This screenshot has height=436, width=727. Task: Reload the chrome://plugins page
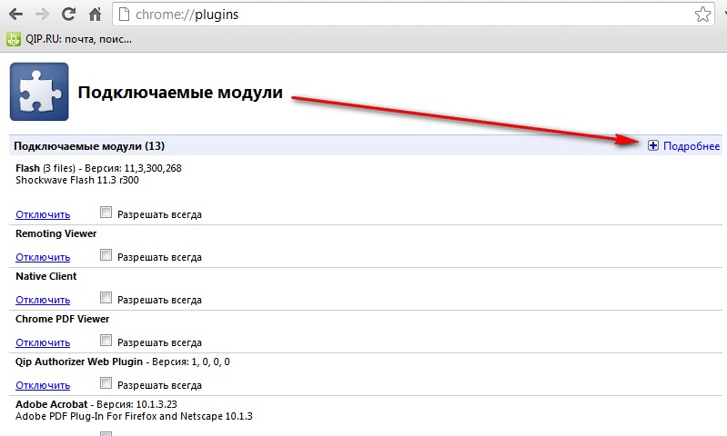click(x=68, y=15)
